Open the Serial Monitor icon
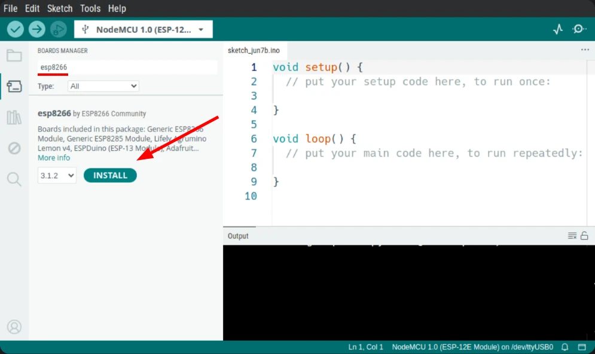595x354 pixels. click(579, 29)
